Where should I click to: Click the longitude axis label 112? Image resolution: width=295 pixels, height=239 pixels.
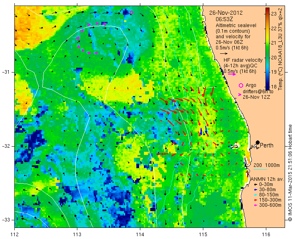point(15,235)
